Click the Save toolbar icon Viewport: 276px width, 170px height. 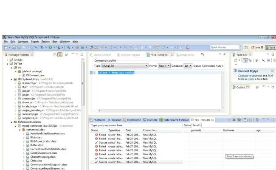point(14,47)
